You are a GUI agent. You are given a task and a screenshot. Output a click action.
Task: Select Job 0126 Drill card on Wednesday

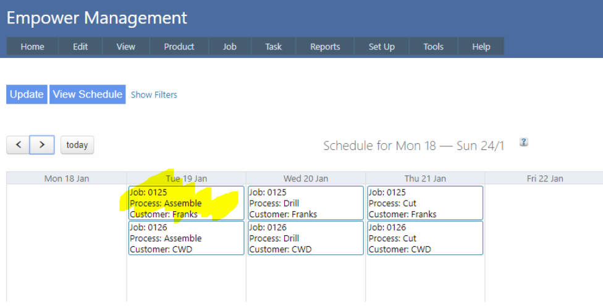click(x=306, y=238)
